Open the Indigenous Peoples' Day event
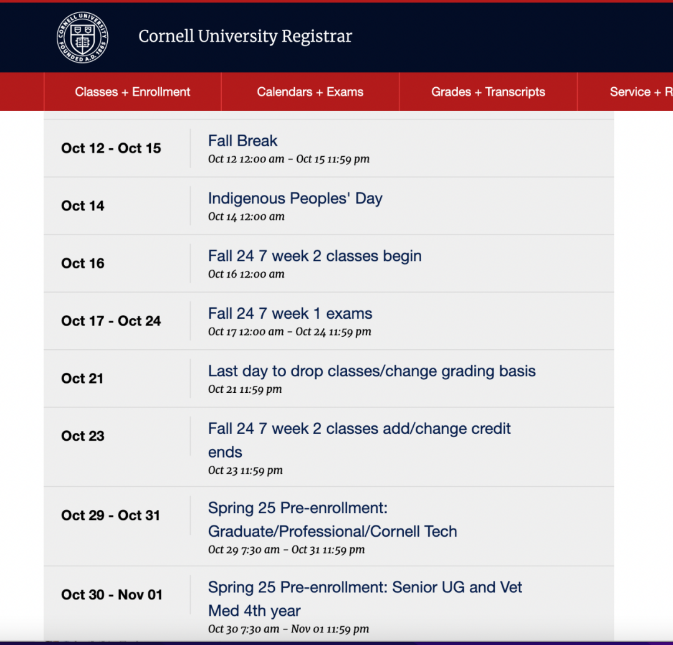This screenshot has height=645, width=673. [295, 199]
